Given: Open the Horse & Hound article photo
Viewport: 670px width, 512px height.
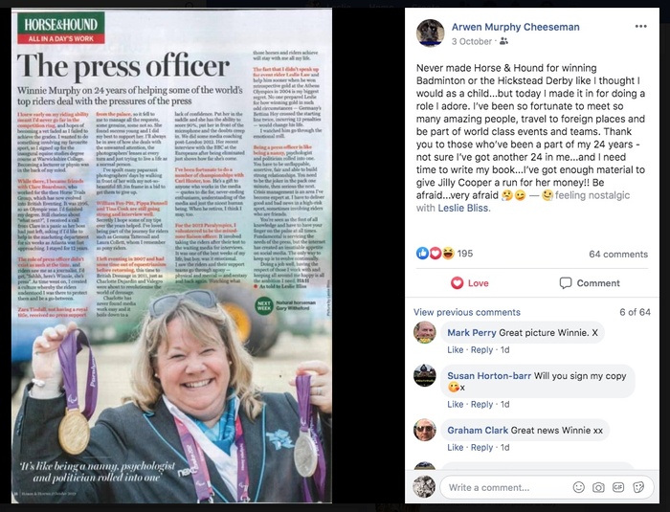Looking at the screenshot, I should tap(171, 256).
